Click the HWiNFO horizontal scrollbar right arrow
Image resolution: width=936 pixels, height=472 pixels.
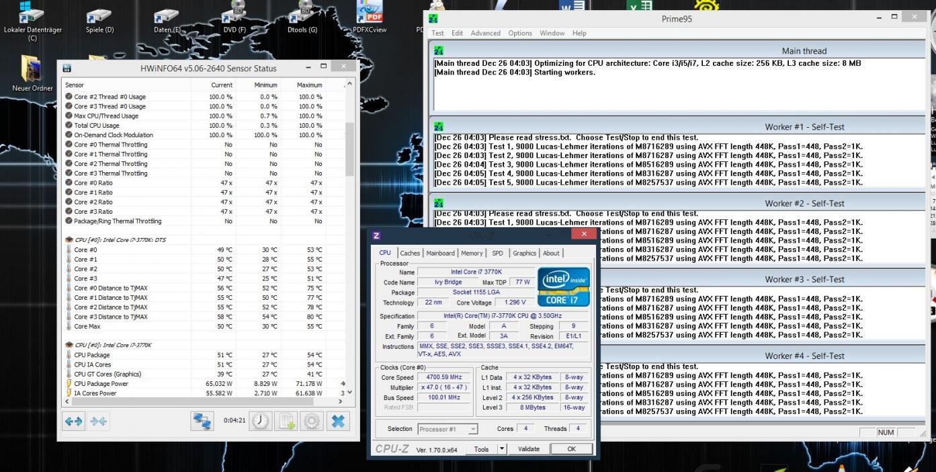pos(340,401)
